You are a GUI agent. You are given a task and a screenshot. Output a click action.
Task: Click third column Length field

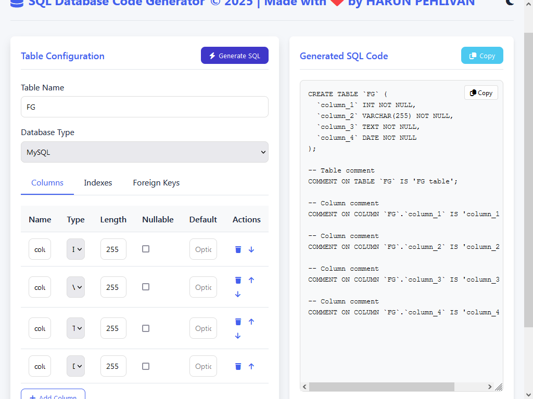(113, 328)
